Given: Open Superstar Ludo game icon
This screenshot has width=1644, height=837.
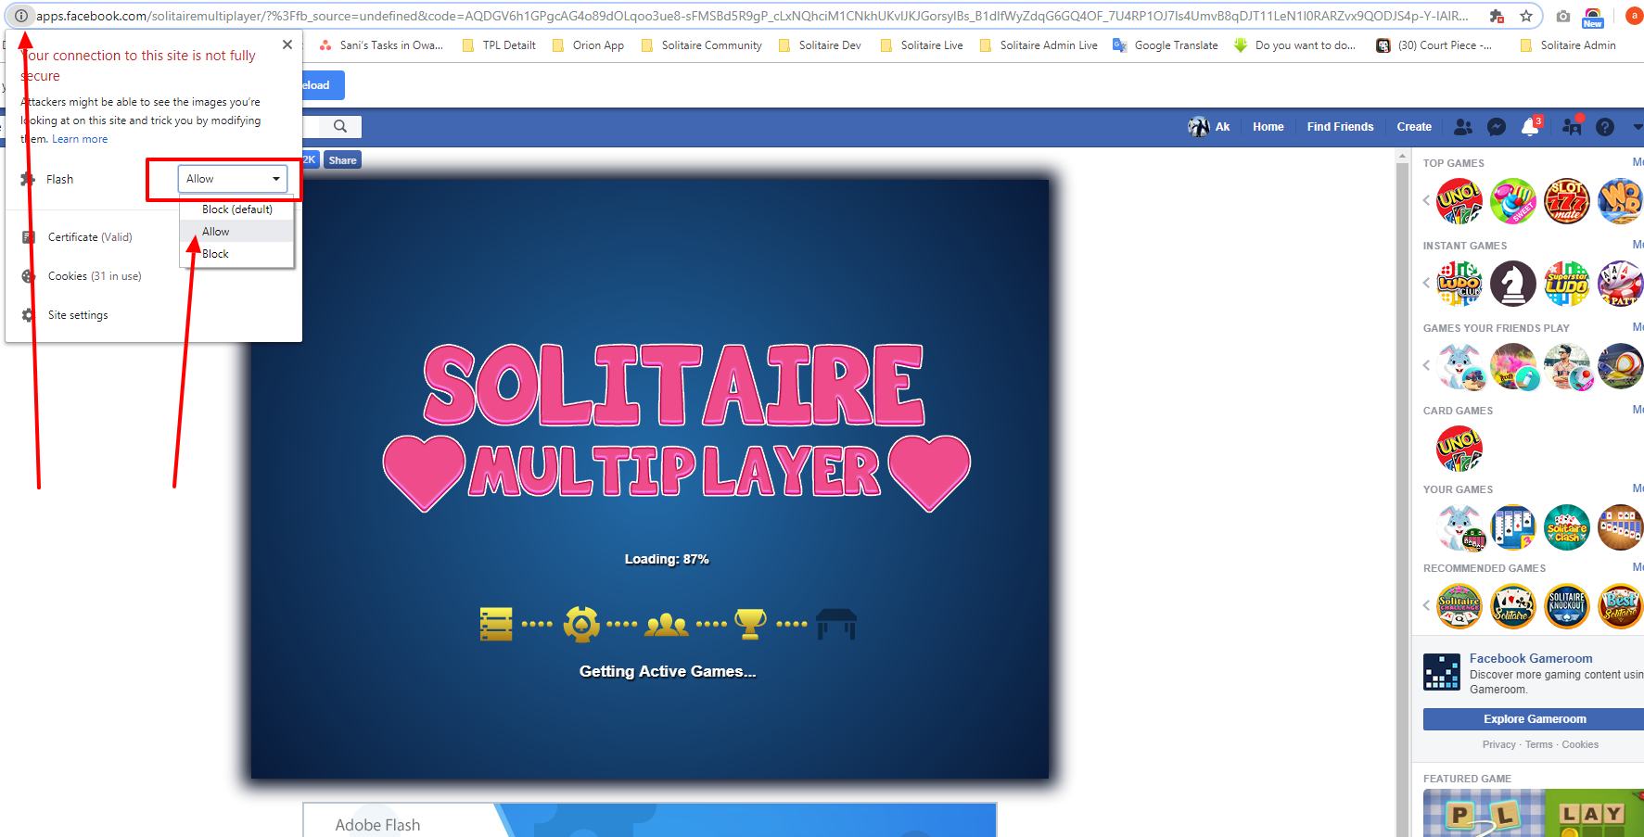Looking at the screenshot, I should 1567,284.
